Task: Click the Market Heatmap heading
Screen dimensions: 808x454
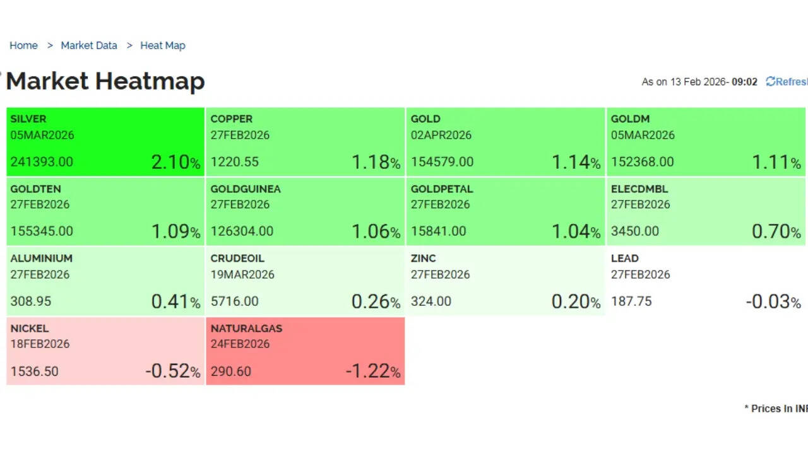Action: point(105,81)
